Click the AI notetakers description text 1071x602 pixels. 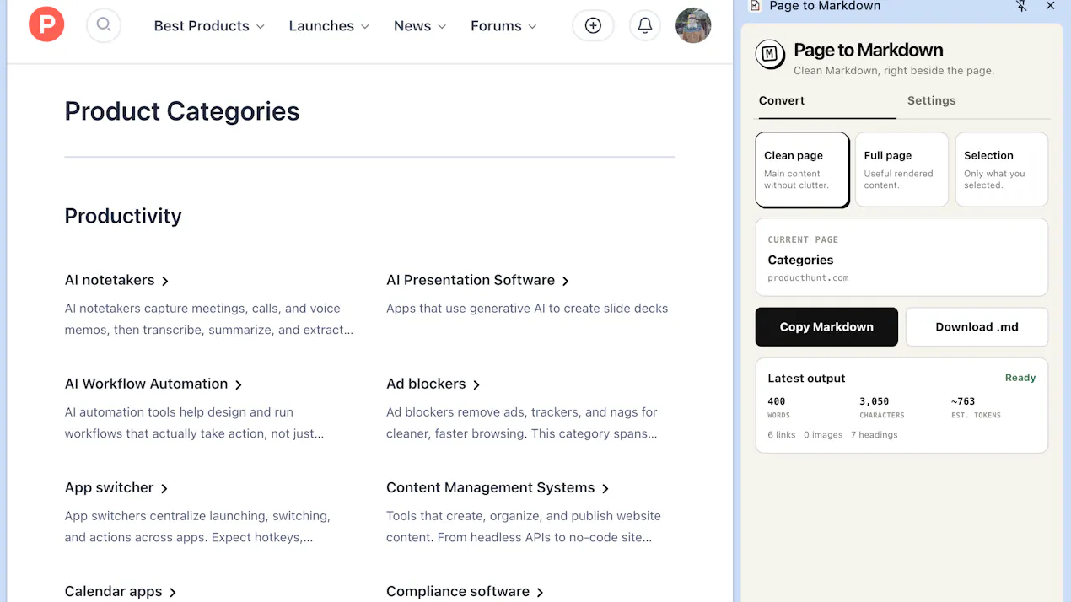209,320
